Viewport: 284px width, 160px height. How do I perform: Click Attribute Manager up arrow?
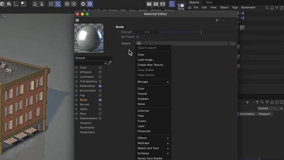point(257,102)
